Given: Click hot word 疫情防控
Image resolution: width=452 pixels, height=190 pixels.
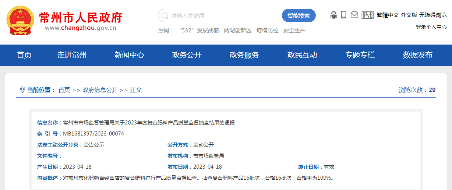Looking at the screenshot, I should point(267,31).
